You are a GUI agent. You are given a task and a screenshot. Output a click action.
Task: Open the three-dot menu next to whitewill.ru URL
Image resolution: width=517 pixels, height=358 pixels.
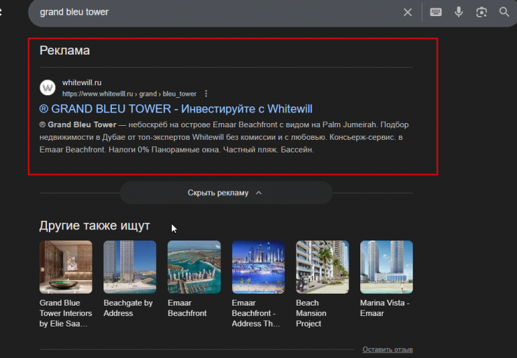(206, 94)
